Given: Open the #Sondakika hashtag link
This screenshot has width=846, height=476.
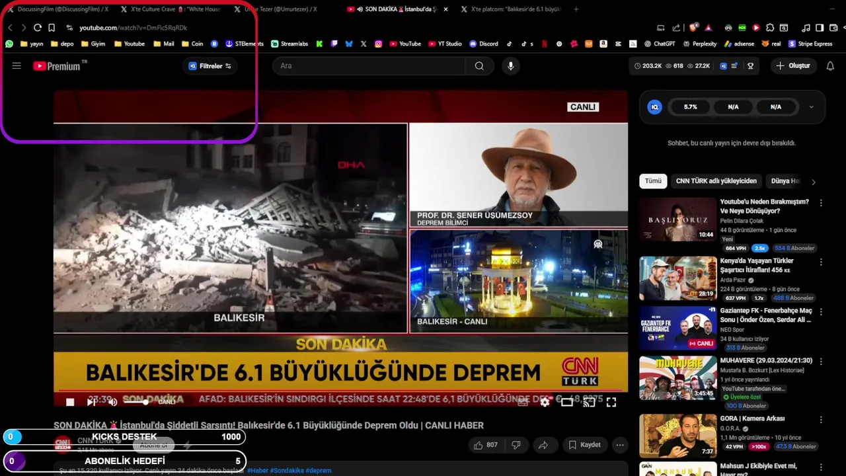Looking at the screenshot, I should click(287, 471).
